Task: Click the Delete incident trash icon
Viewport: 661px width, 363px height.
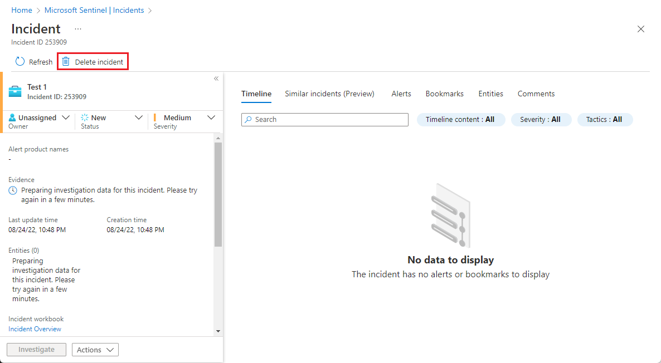Action: click(x=65, y=61)
